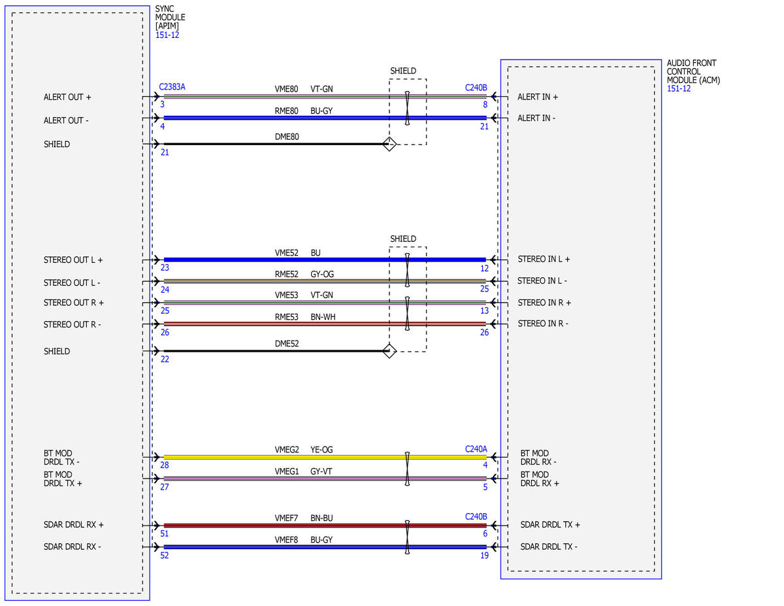Open the 151-12 reference under SYNC MODULE
The height and width of the screenshot is (606, 784).
point(167,35)
